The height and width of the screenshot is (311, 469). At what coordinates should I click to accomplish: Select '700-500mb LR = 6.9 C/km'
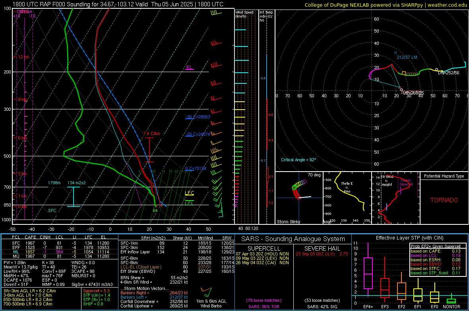pyautogui.click(x=28, y=304)
